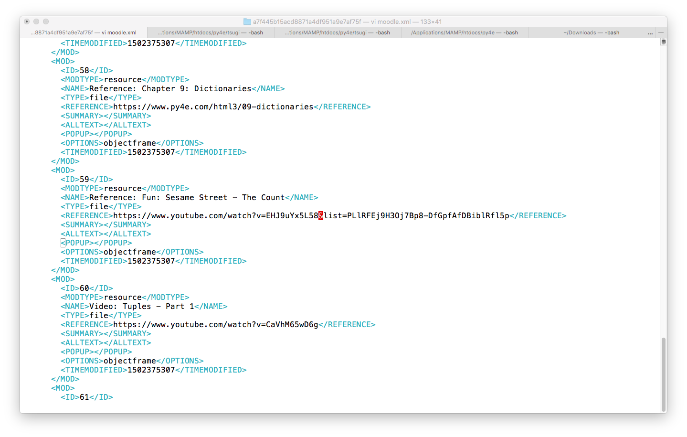687x437 pixels.
Task: Click the ID value 59
Action: pyautogui.click(x=85, y=180)
